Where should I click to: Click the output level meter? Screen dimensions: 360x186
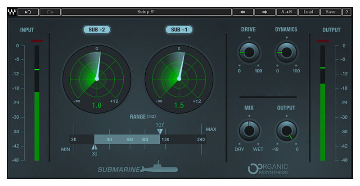tap(323, 103)
